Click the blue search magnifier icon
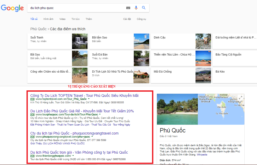Image resolution: width=257 pixels, height=165 pixels. (144, 7)
